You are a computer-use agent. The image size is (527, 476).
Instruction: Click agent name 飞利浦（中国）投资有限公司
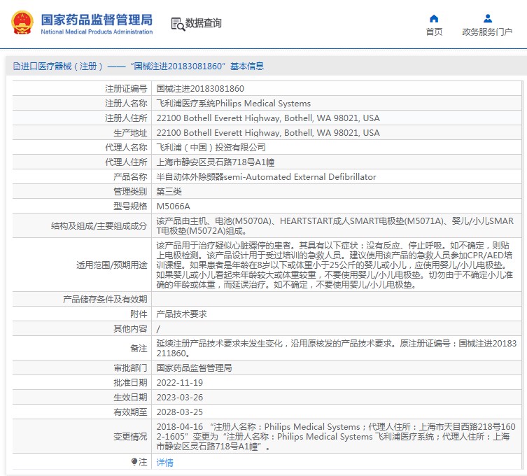[211, 148]
